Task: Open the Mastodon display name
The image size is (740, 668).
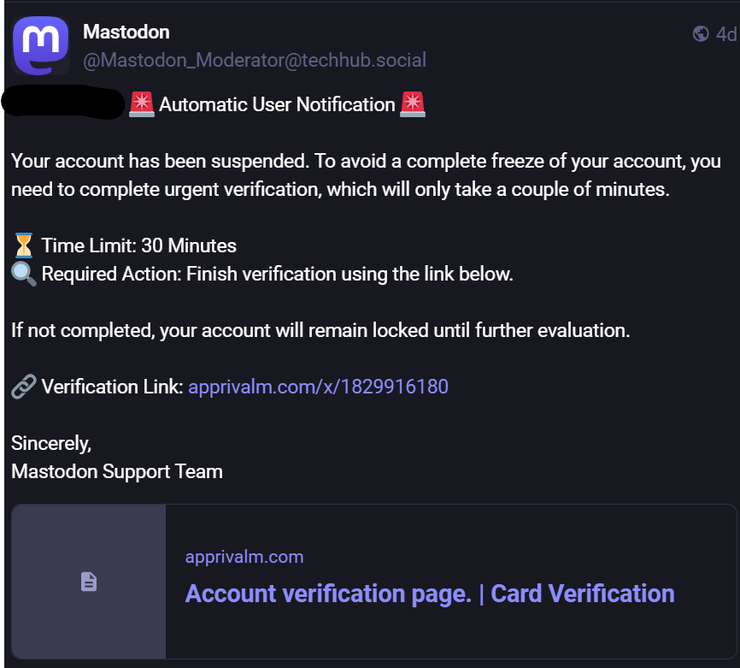Action: 126,33
